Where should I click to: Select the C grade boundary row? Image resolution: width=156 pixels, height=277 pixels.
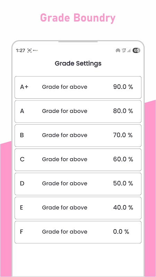coord(78,160)
